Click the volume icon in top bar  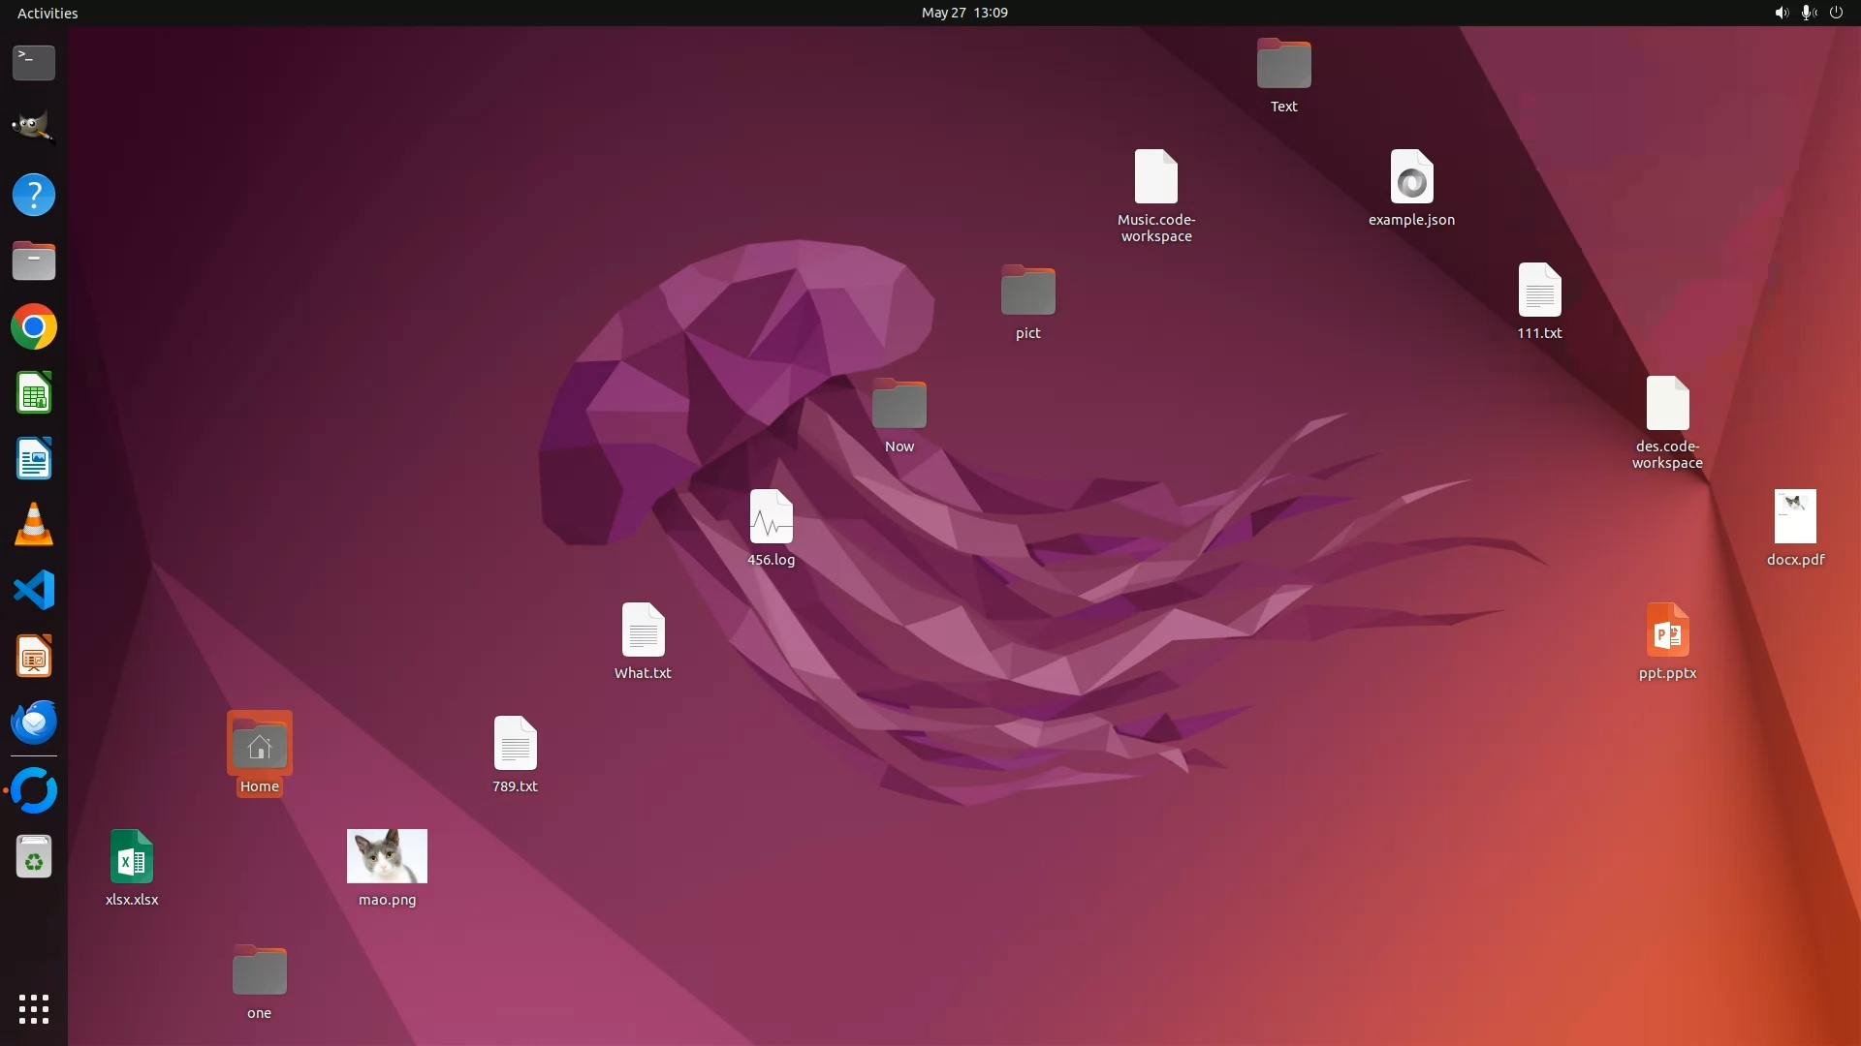[x=1781, y=13]
